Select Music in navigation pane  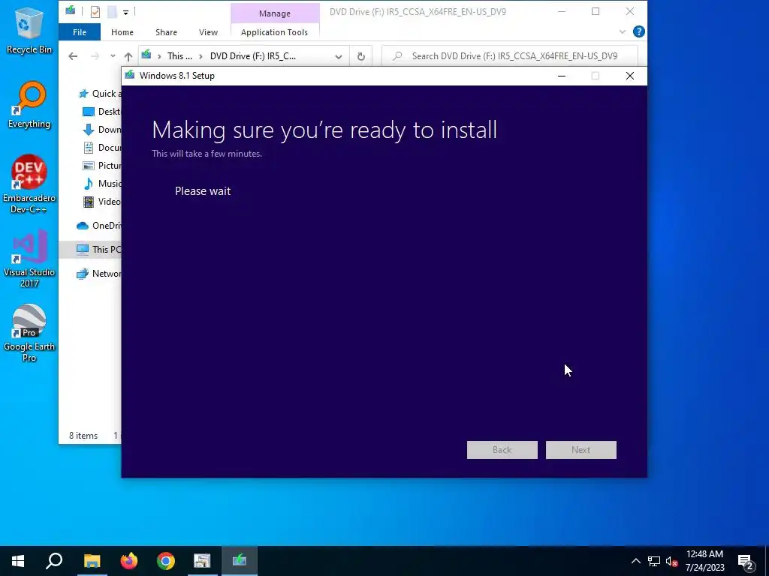pos(102,184)
